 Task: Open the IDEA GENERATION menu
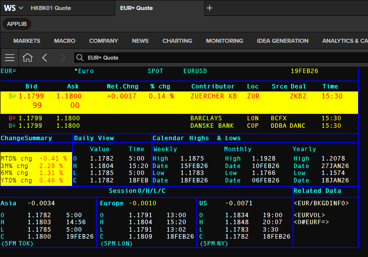click(283, 41)
